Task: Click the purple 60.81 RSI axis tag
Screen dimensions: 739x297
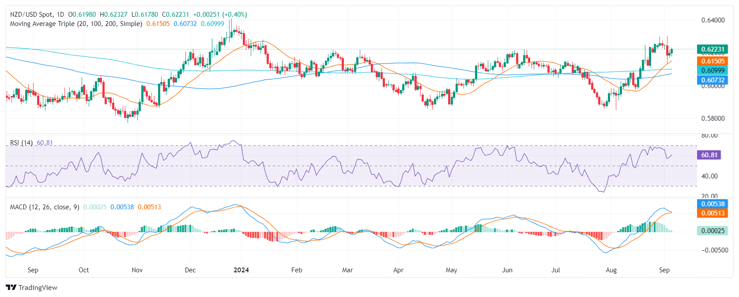Action: pyautogui.click(x=709, y=155)
